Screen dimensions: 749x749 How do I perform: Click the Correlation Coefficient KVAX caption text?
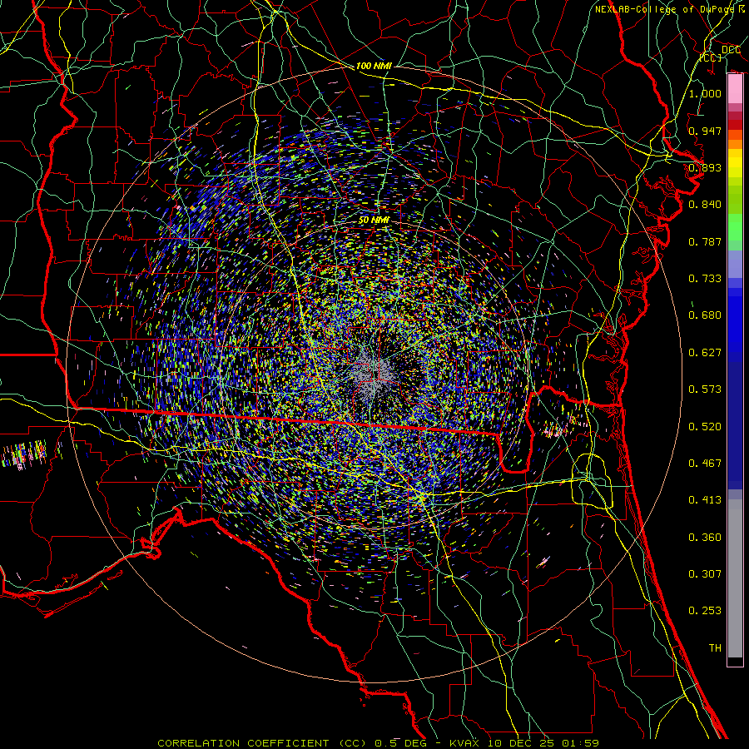379,743
